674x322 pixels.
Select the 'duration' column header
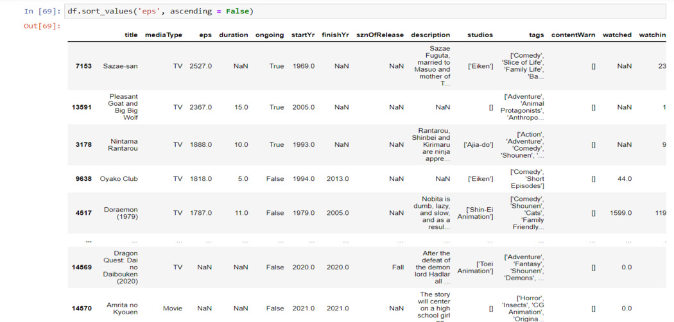tap(233, 35)
